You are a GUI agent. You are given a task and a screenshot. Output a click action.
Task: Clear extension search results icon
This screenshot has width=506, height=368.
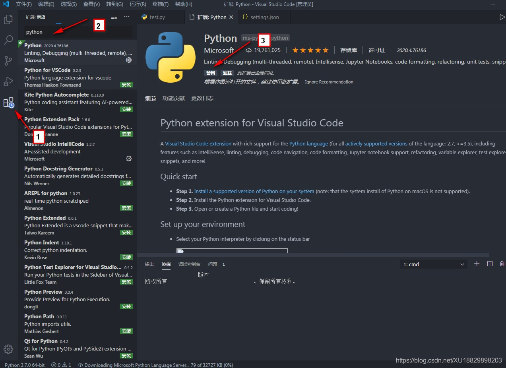(114, 17)
